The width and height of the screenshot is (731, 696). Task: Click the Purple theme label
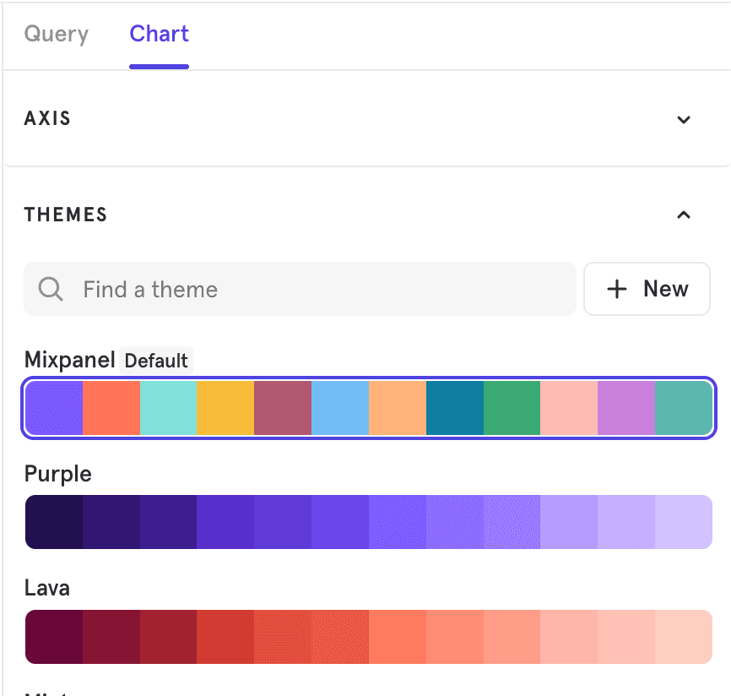57,474
